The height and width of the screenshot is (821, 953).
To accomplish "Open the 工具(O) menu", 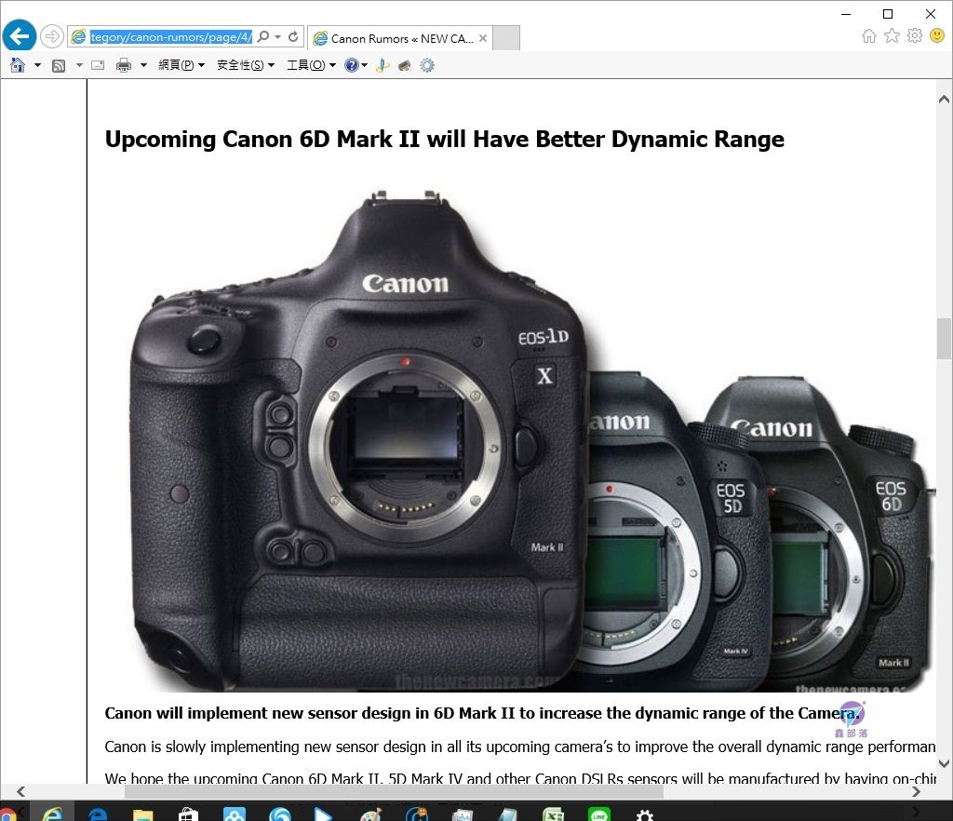I will coord(311,65).
